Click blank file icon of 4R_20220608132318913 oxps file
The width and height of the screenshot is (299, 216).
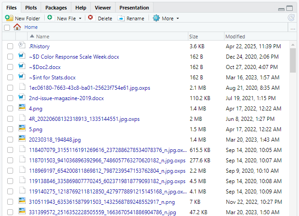coord(22,118)
